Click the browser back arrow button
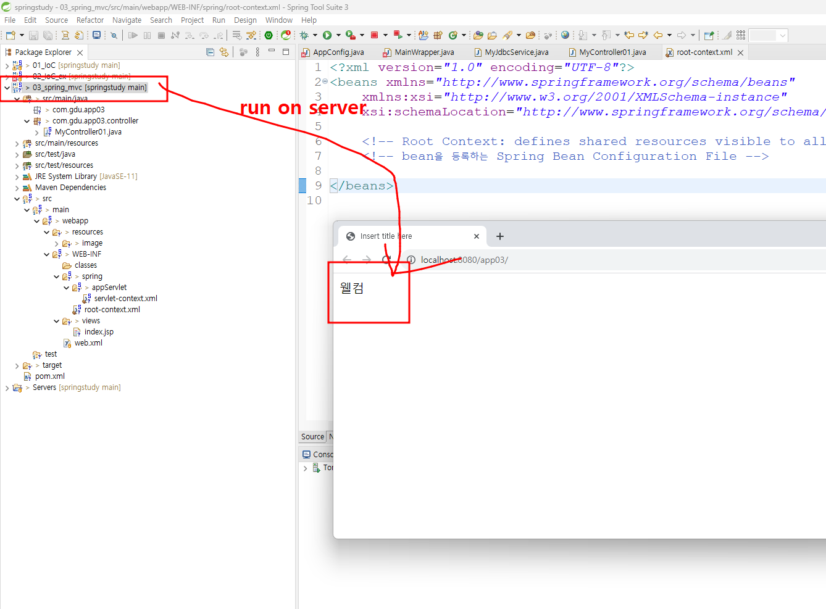 347,260
